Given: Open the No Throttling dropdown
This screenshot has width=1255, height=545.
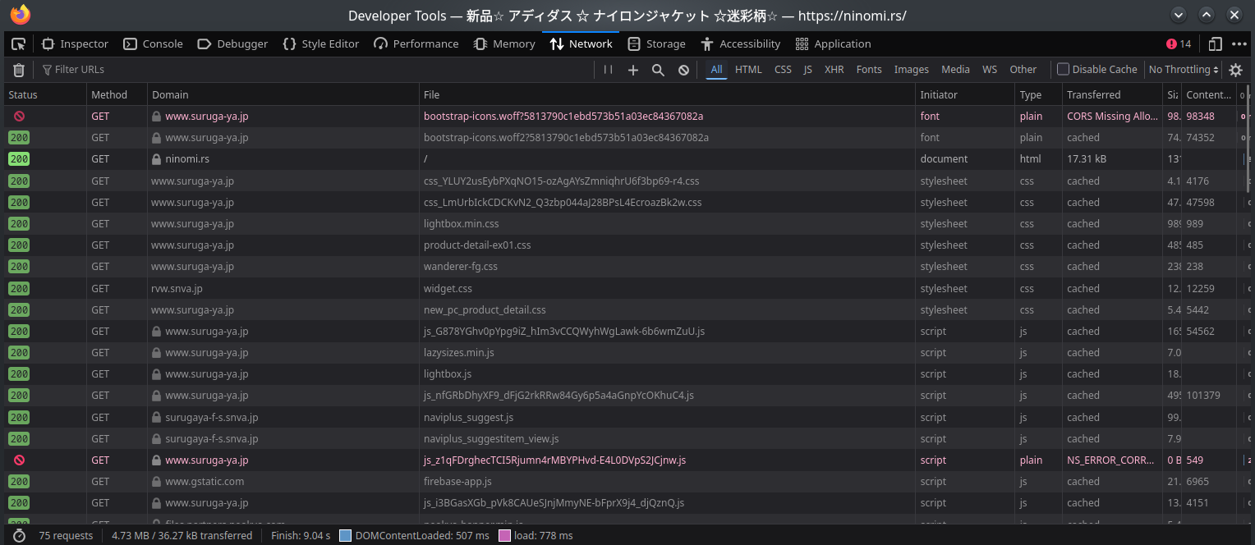Looking at the screenshot, I should (x=1184, y=70).
